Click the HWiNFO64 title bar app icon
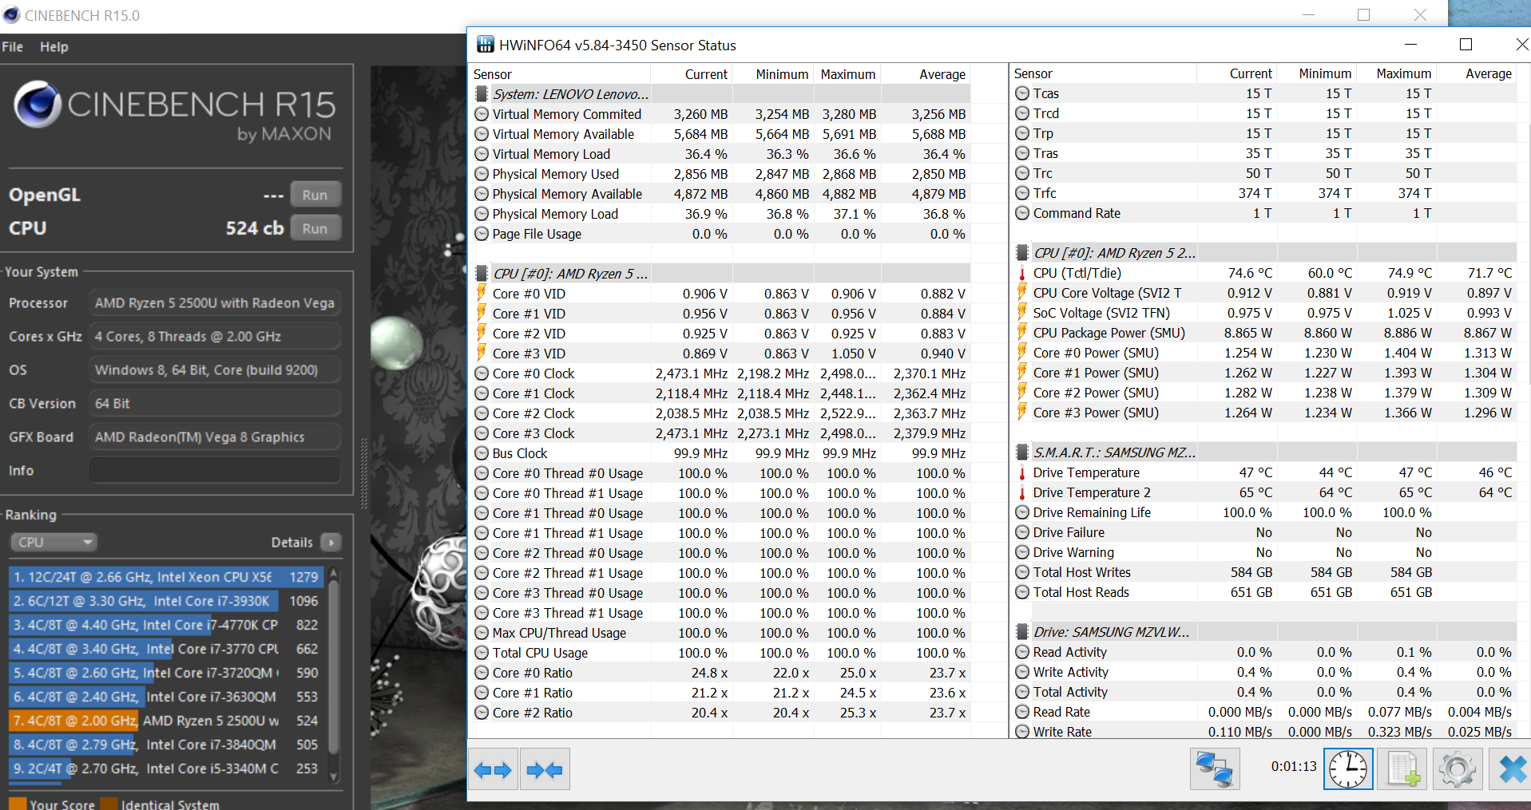The height and width of the screenshot is (810, 1531). pos(485,45)
